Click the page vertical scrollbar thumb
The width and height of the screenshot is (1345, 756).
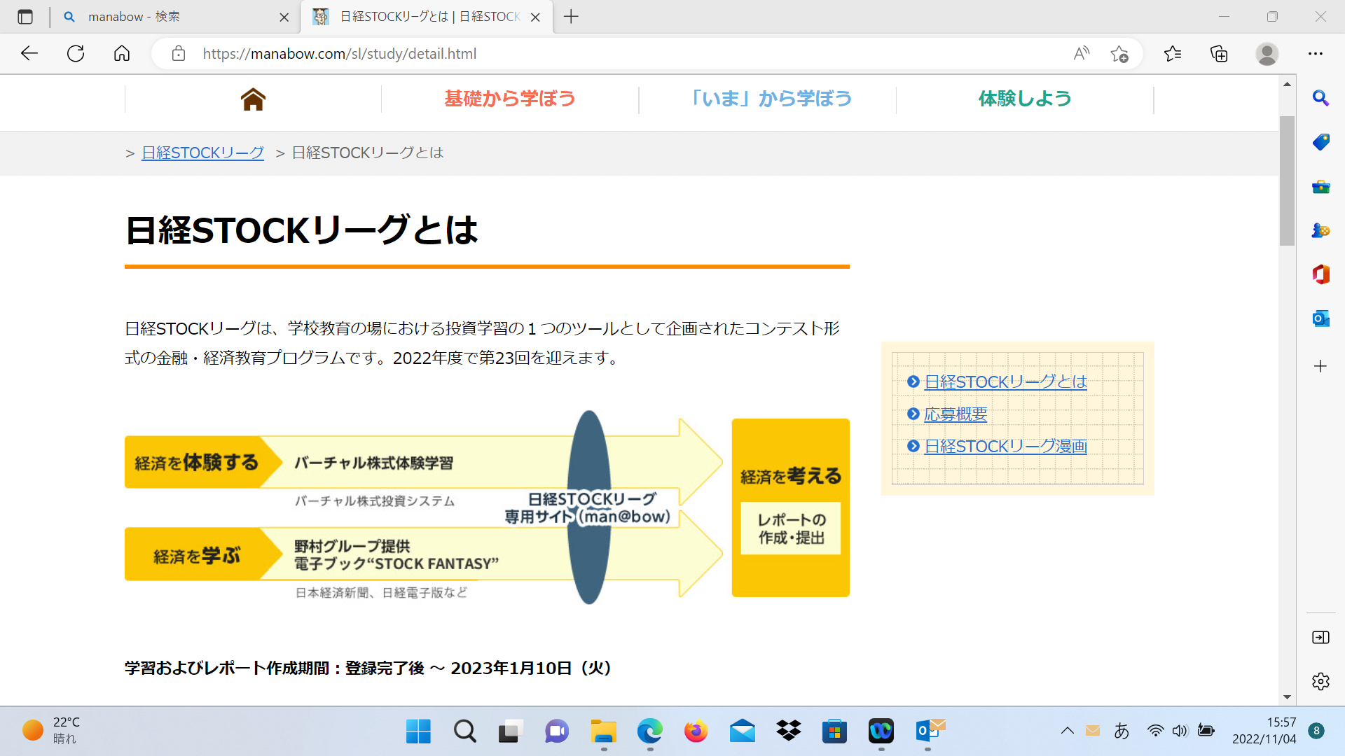coord(1287,181)
